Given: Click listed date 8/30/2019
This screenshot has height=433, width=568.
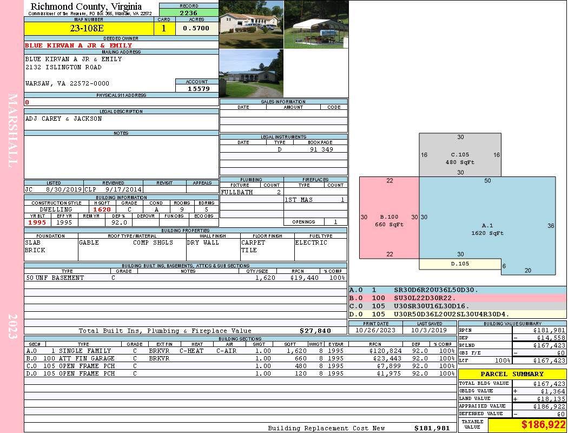Looking at the screenshot, I should coord(64,189).
